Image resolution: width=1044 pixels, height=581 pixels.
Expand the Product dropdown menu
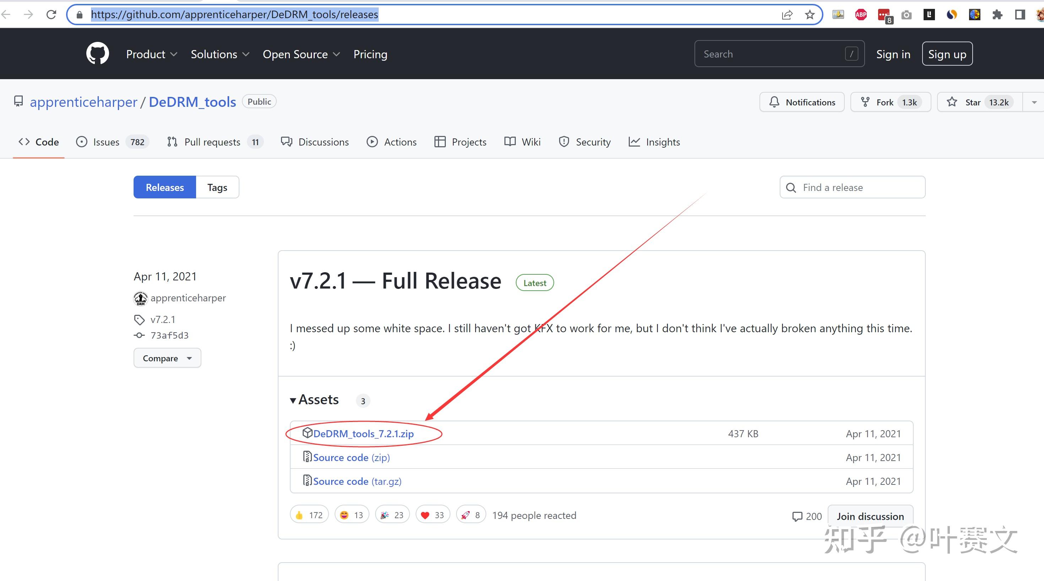pyautogui.click(x=152, y=54)
